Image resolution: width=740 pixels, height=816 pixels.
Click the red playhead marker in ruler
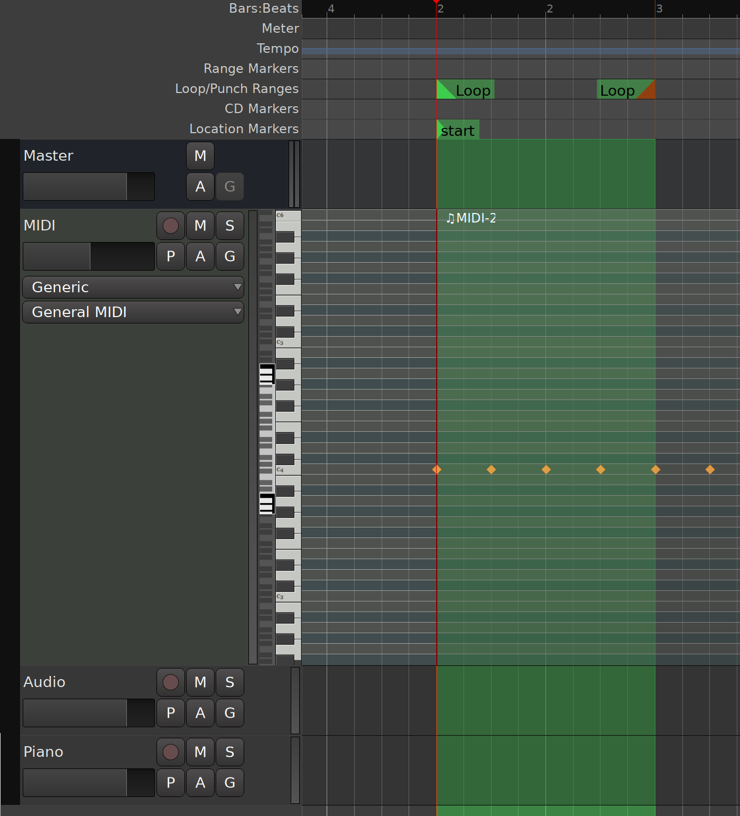[x=437, y=2]
